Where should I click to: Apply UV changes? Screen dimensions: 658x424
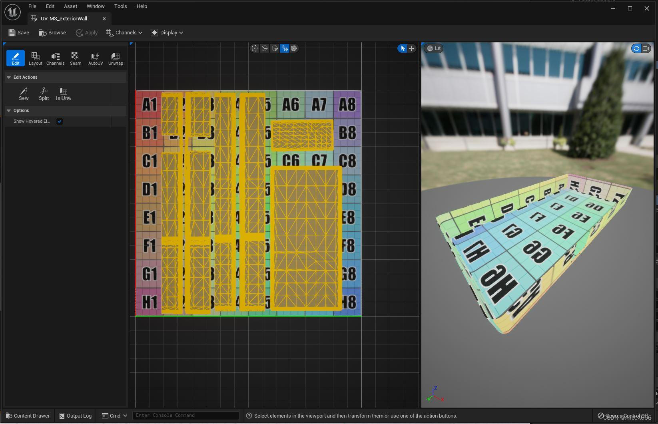pos(87,33)
